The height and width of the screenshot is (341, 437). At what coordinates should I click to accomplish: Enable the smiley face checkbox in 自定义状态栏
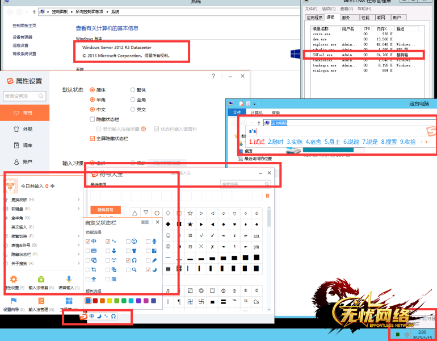[x=128, y=242]
